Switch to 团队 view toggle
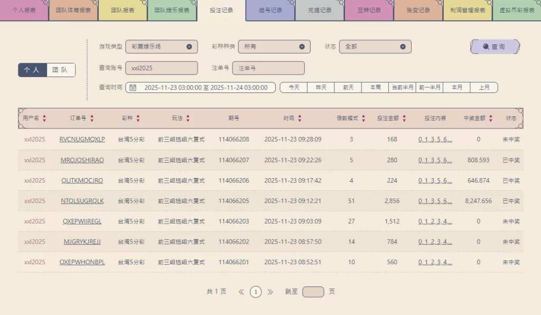The image size is (541, 315). (60, 70)
